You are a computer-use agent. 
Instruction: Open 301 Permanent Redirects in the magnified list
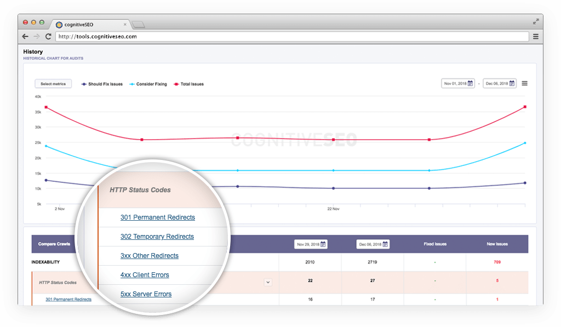pos(158,217)
